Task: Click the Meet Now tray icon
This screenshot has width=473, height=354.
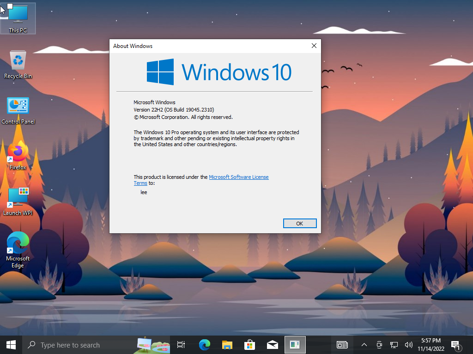Action: pyautogui.click(x=379, y=345)
